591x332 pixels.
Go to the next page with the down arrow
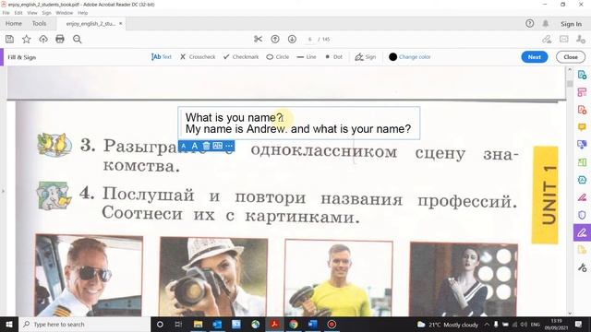pyautogui.click(x=292, y=39)
